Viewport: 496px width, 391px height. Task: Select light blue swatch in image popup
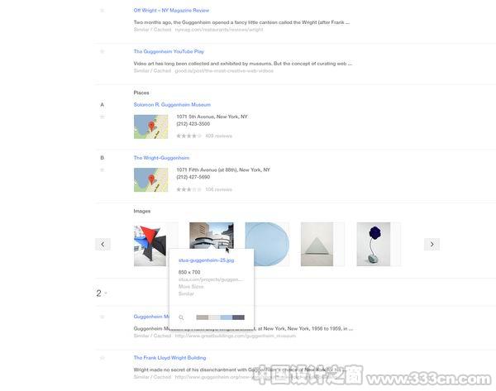(x=227, y=317)
